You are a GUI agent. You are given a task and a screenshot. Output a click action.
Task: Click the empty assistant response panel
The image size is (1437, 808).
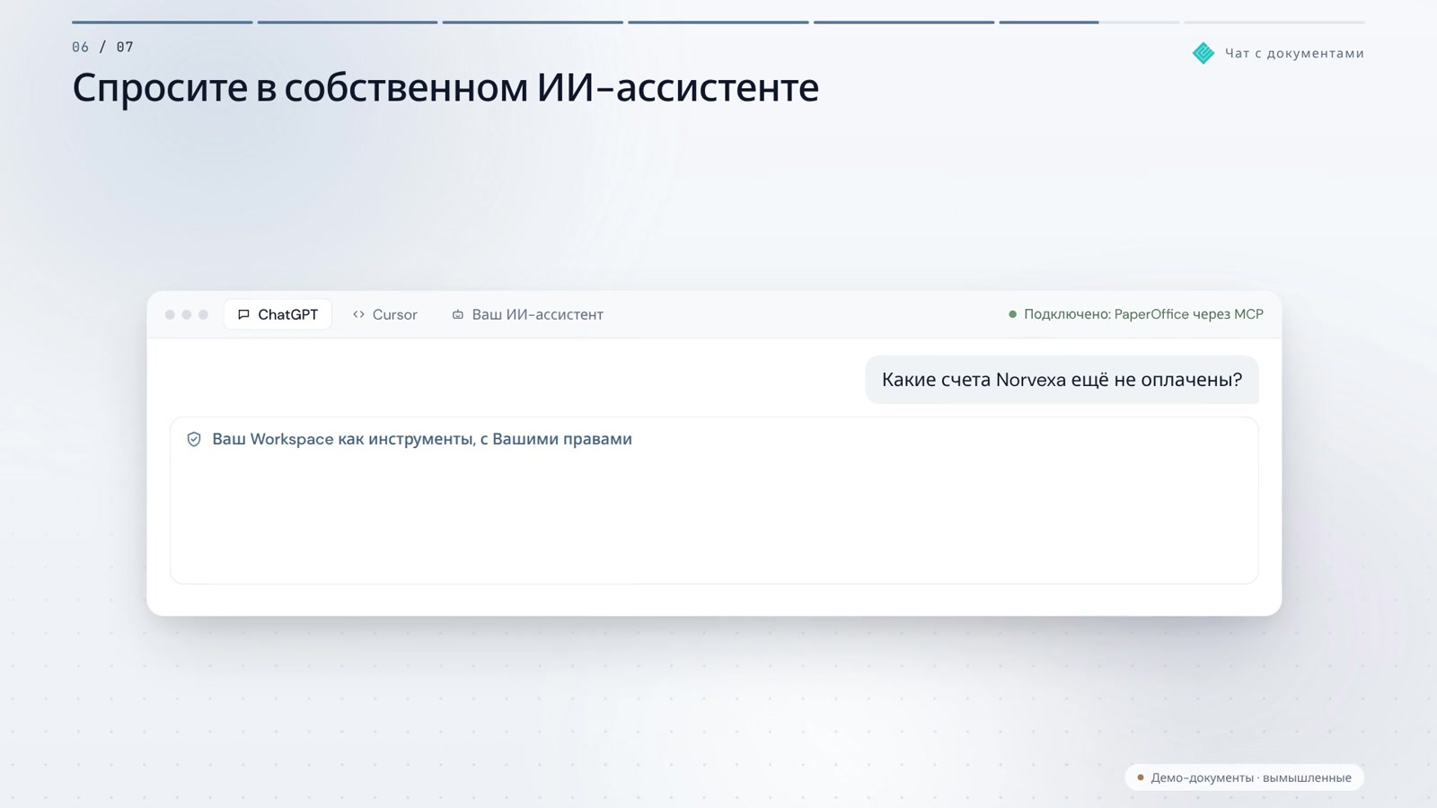pyautogui.click(x=714, y=500)
